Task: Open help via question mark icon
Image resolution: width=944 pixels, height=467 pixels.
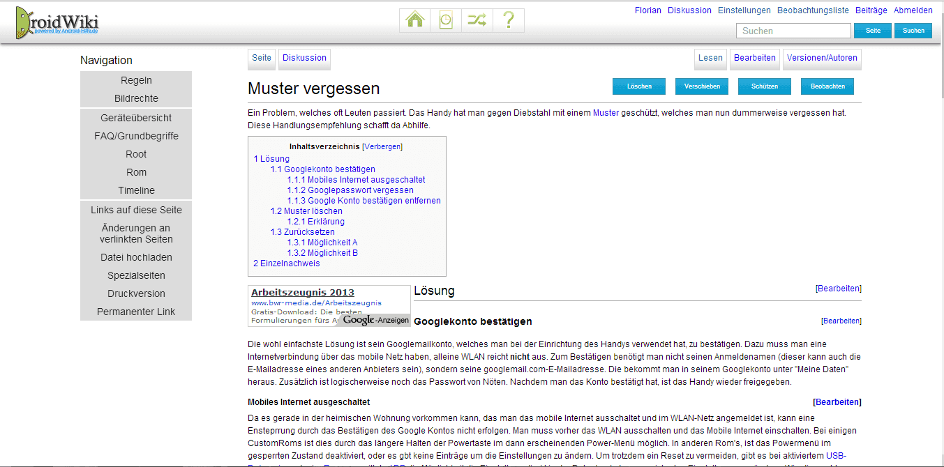Action: click(509, 20)
